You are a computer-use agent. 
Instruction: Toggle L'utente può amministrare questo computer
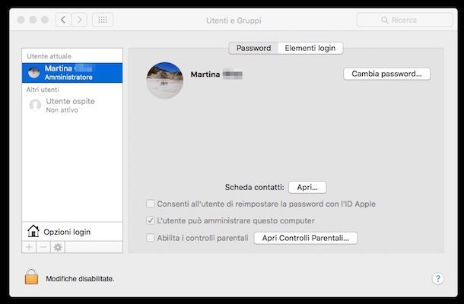[151, 220]
